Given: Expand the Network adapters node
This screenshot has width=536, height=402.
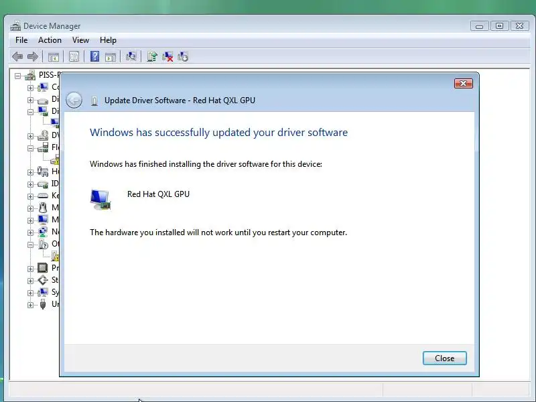Looking at the screenshot, I should point(30,232).
